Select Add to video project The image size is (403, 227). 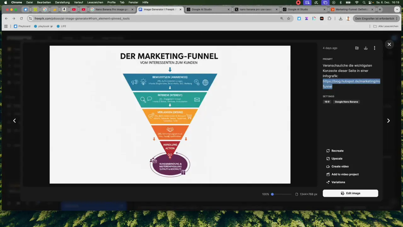pyautogui.click(x=345, y=174)
